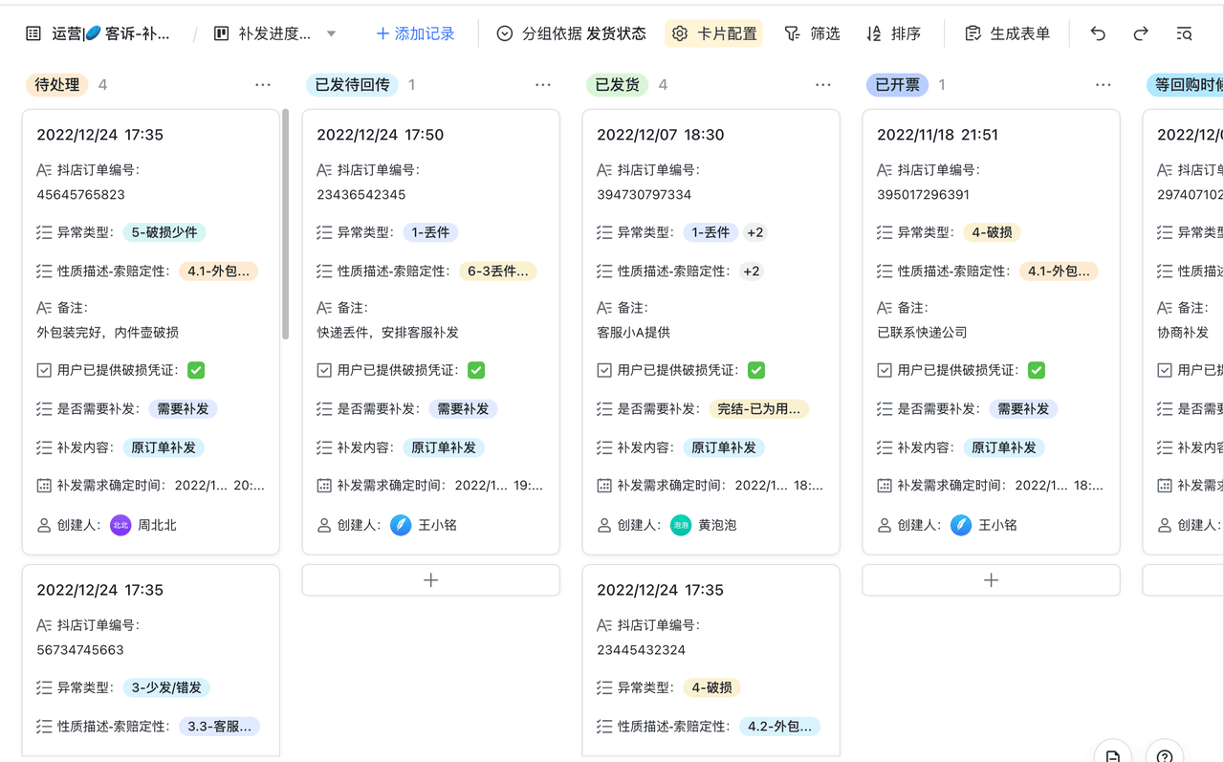Open more options for 待处理 column
The width and height of the screenshot is (1224, 762).
[x=263, y=85]
